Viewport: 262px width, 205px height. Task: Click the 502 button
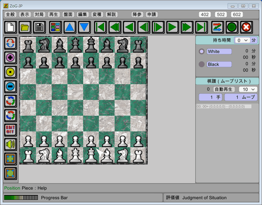pyautogui.click(x=221, y=14)
